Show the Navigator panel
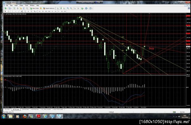The image size is (191, 125). pos(21,8)
